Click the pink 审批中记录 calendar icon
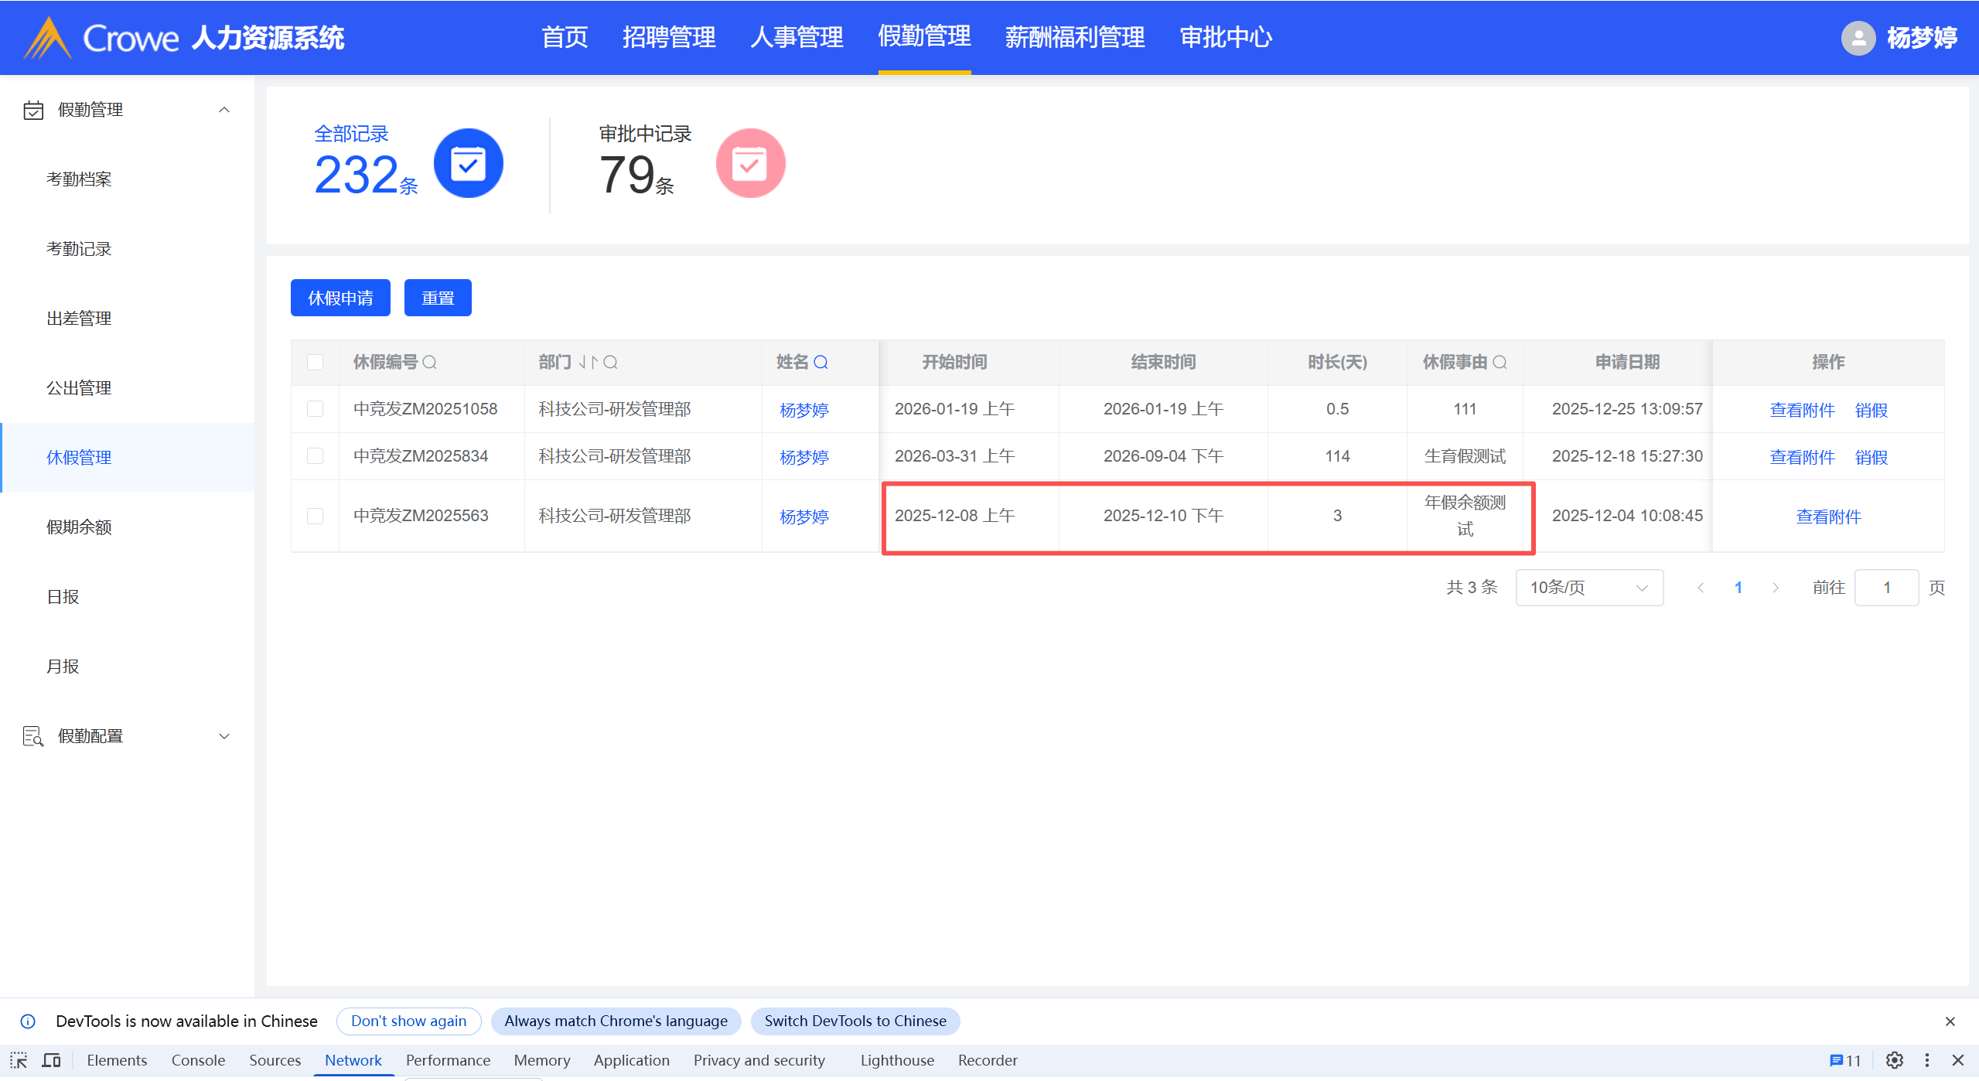This screenshot has width=1979, height=1081. (x=749, y=163)
